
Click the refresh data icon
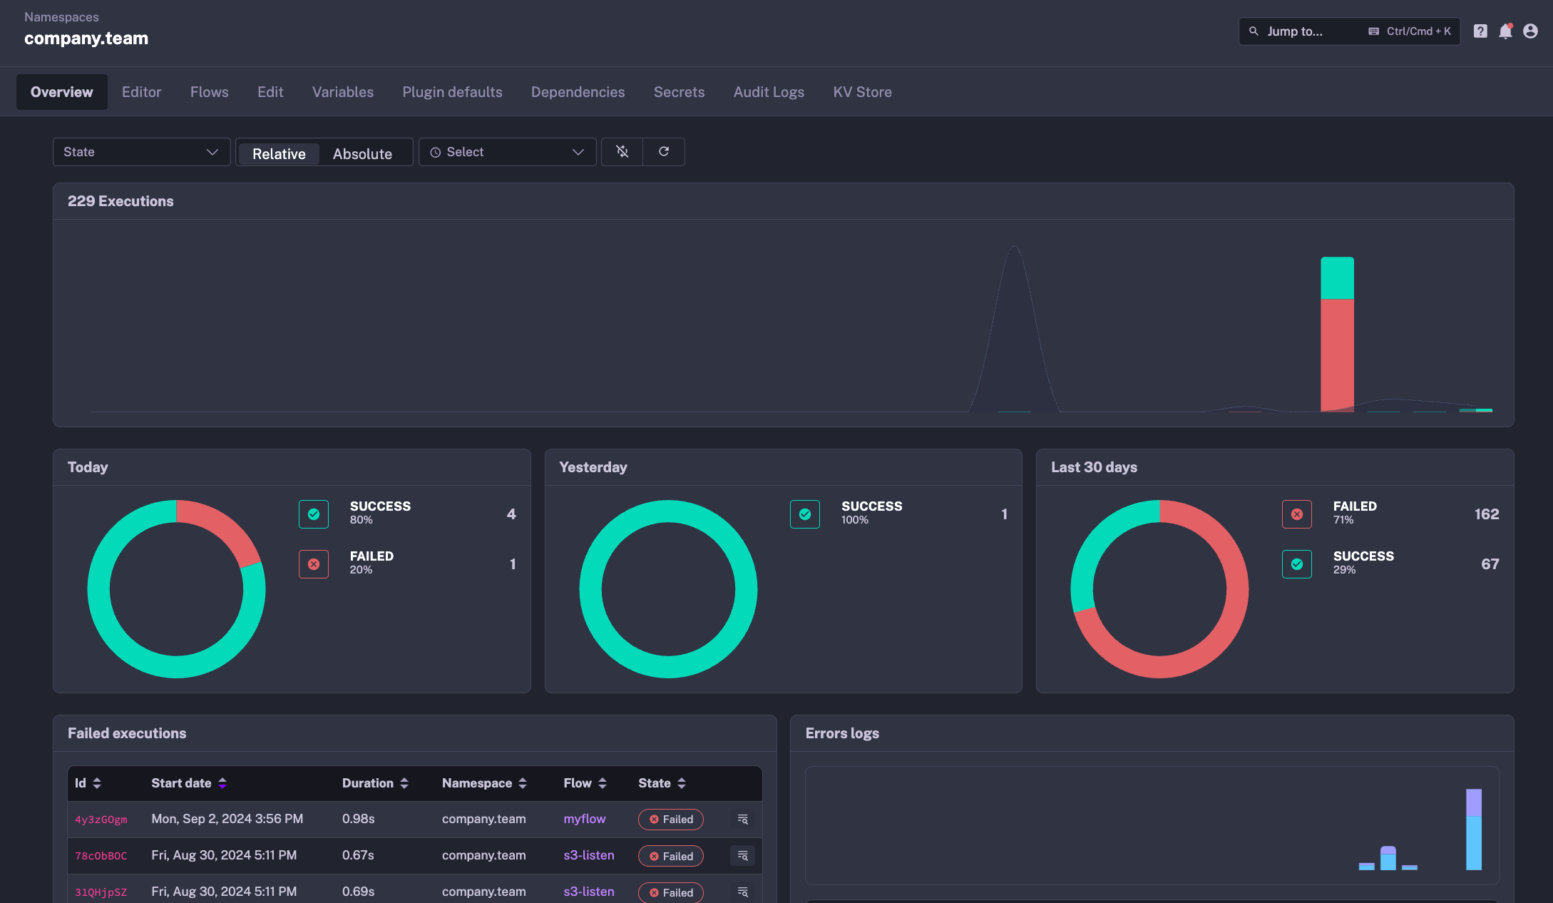tap(664, 152)
